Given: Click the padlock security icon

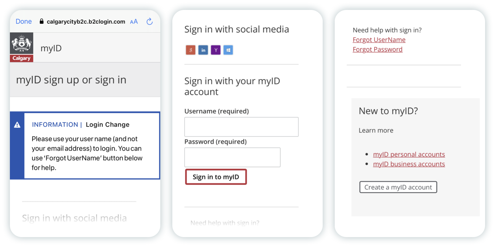Looking at the screenshot, I should pos(41,21).
